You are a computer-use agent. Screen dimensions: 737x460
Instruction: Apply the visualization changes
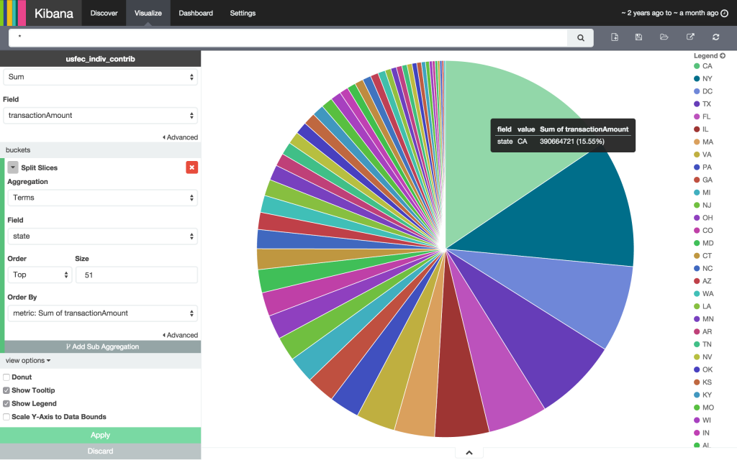pos(100,435)
